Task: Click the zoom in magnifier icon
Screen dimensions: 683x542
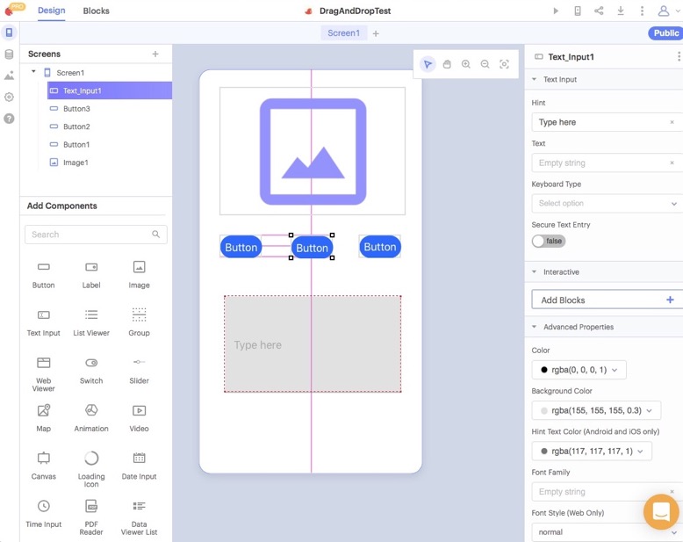Action: [466, 64]
